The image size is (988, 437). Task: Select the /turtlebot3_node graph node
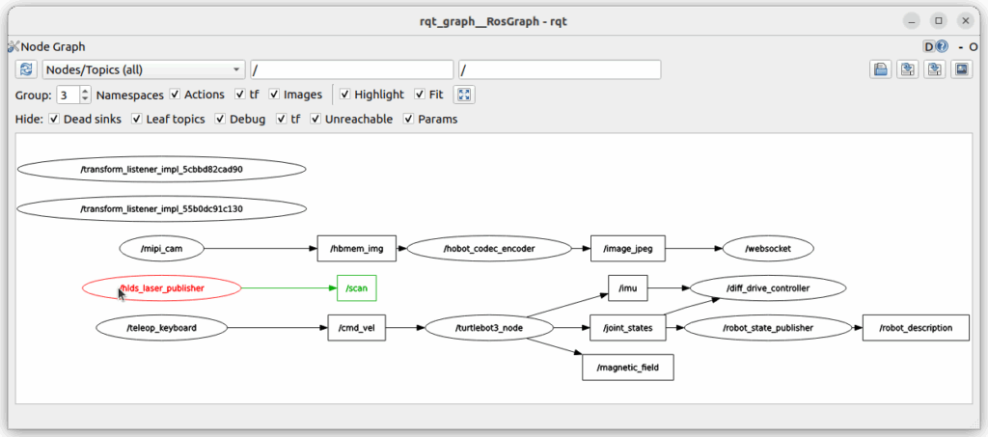(489, 328)
